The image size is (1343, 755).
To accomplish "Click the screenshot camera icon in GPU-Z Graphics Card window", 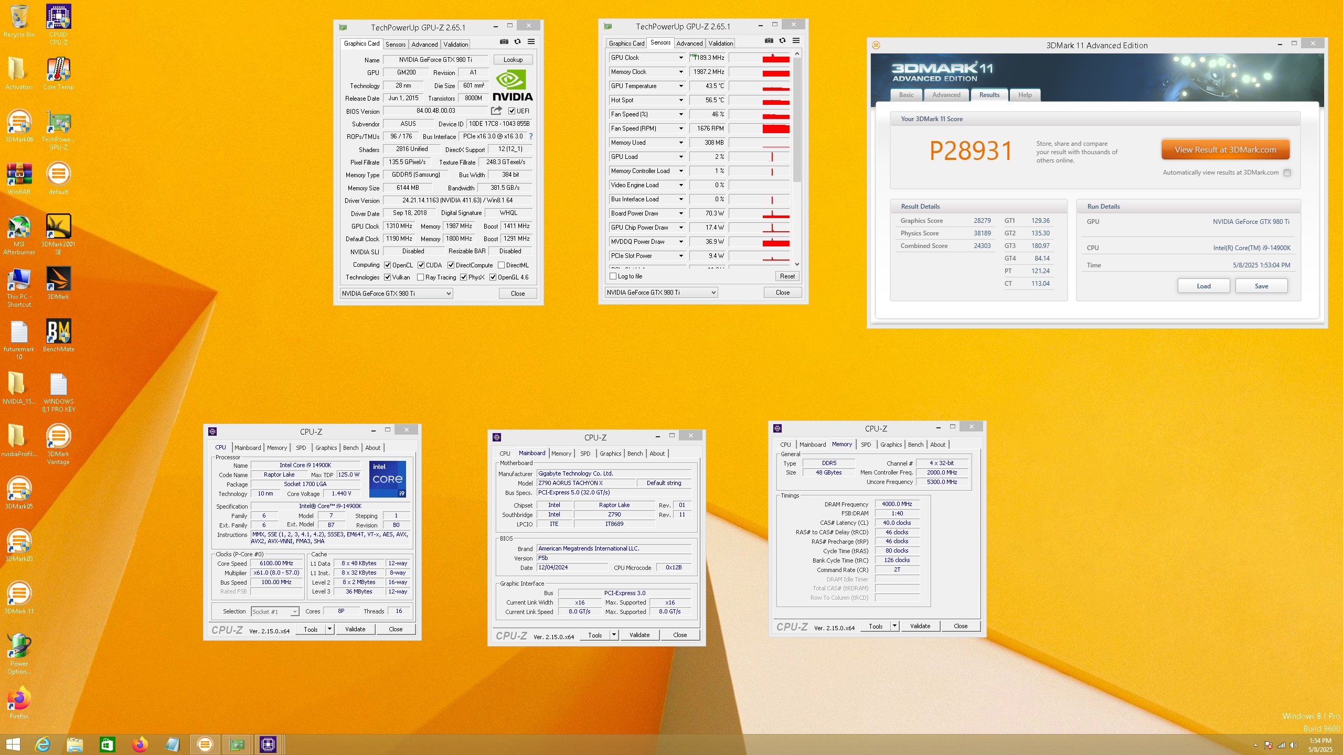I will [504, 41].
